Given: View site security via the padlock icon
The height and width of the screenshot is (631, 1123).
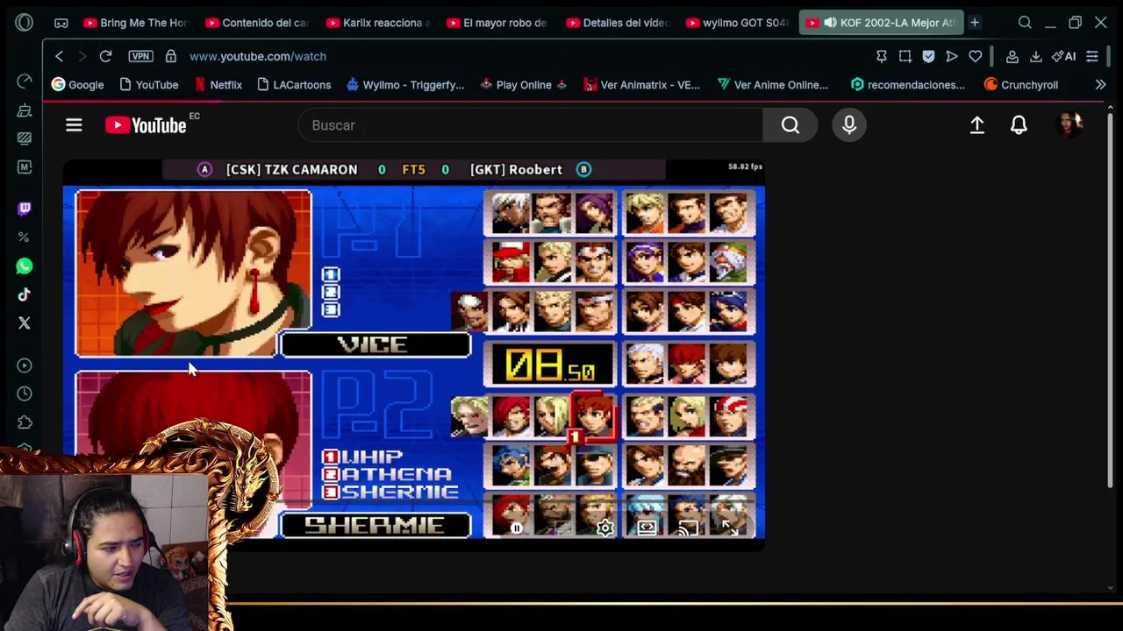Looking at the screenshot, I should 171,56.
